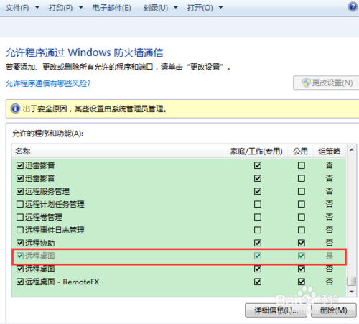Uncheck the 远程服务管理 name checkbox

[20, 191]
